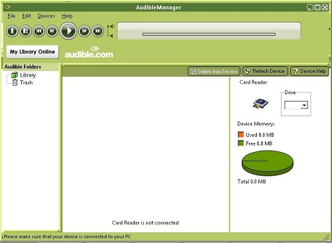This screenshot has width=332, height=243.
Task: Open Device Help
Action: [309, 71]
